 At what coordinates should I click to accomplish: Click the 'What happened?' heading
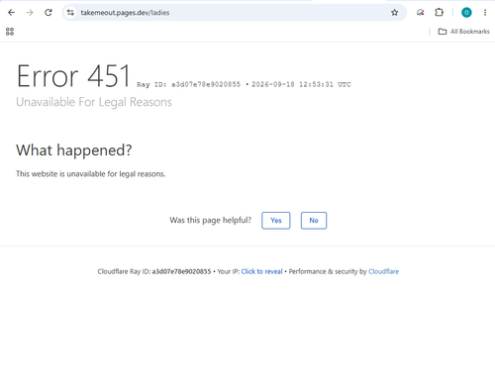(74, 150)
